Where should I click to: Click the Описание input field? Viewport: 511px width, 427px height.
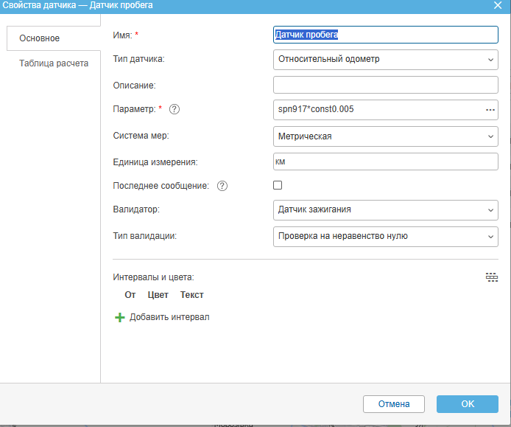point(385,85)
